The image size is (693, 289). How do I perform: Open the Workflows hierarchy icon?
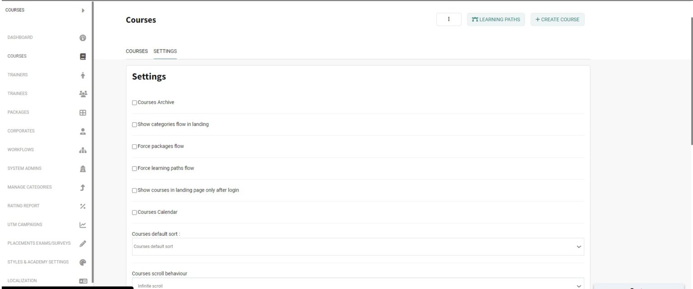click(83, 150)
